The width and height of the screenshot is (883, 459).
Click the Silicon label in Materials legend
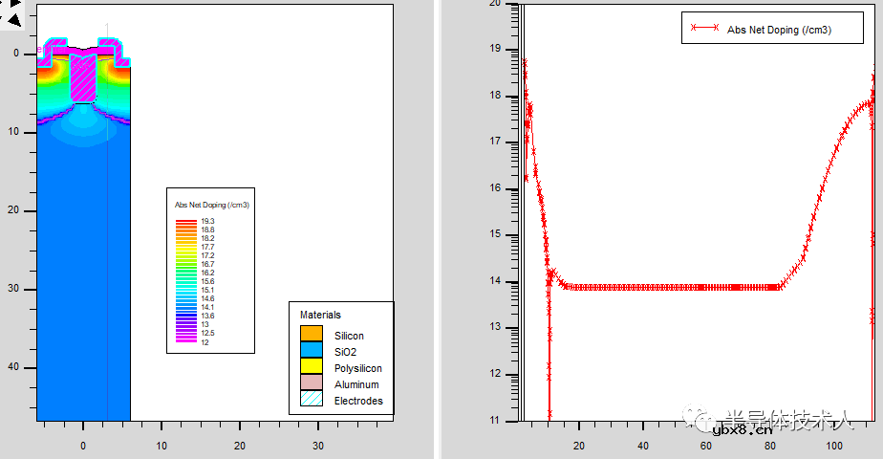pos(349,336)
